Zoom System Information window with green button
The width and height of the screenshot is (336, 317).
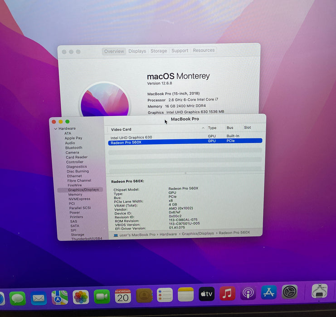pyautogui.click(x=67, y=121)
